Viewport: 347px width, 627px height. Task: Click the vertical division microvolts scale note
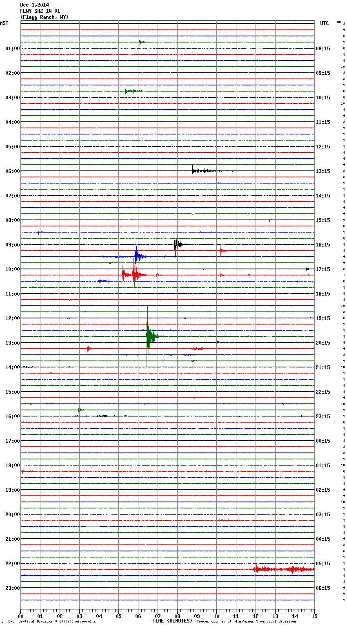click(x=52, y=622)
